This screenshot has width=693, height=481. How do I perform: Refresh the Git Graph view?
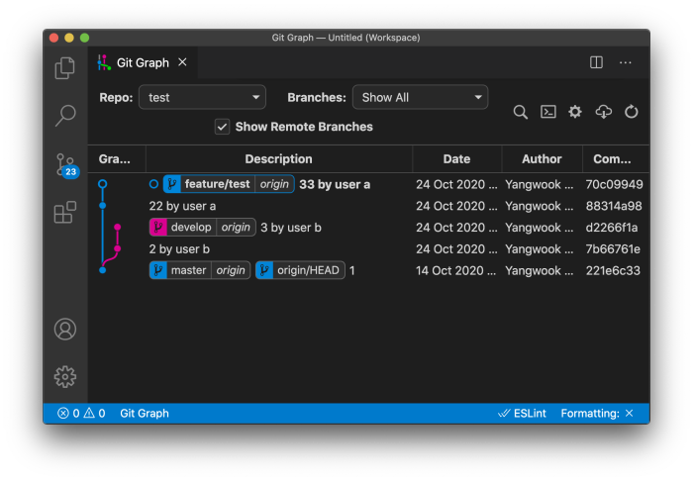pos(632,112)
